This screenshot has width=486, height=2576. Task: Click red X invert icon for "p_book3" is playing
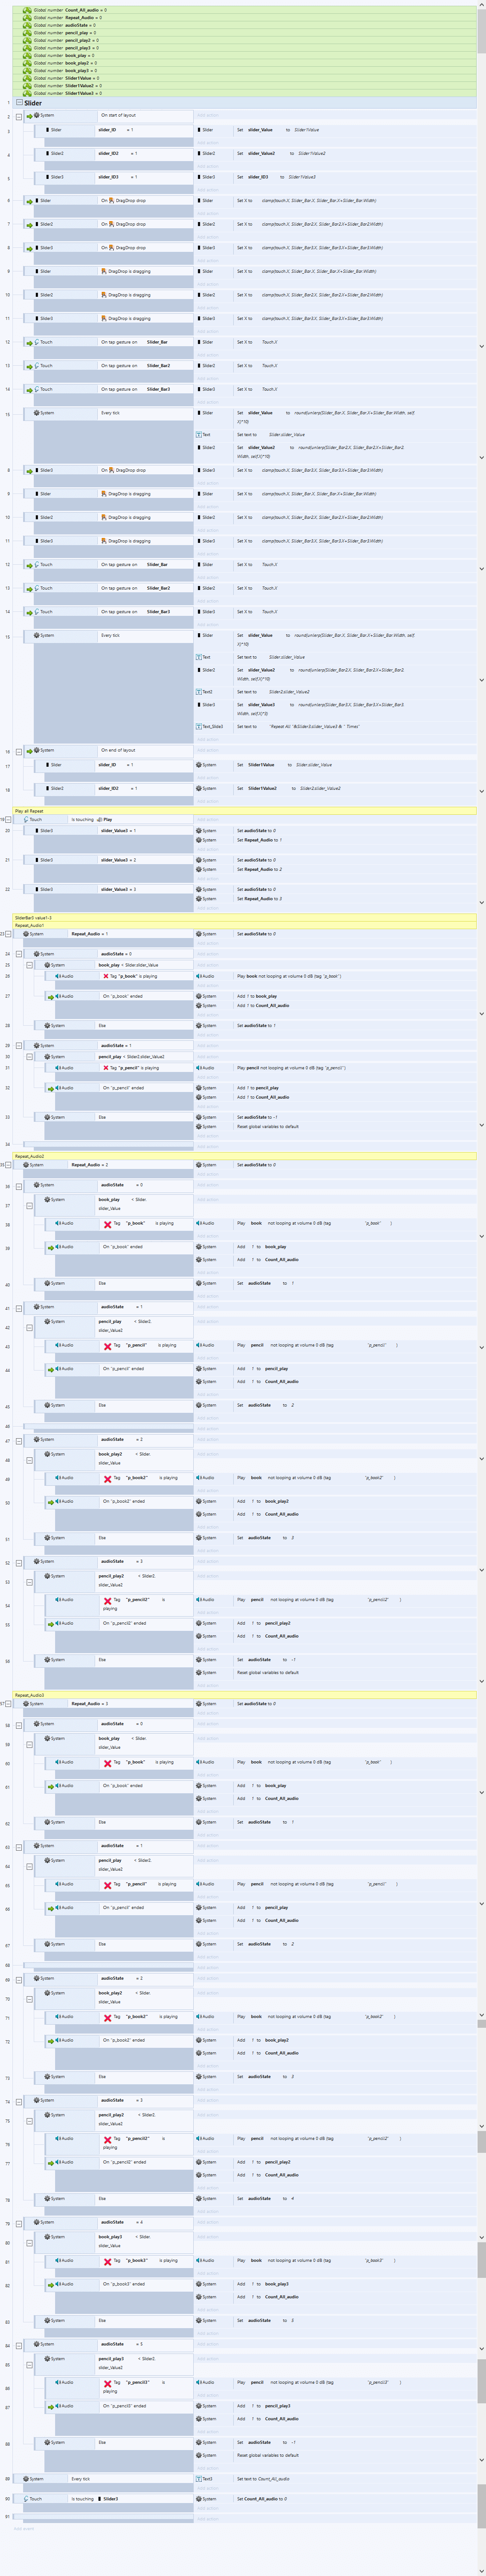tap(108, 2261)
